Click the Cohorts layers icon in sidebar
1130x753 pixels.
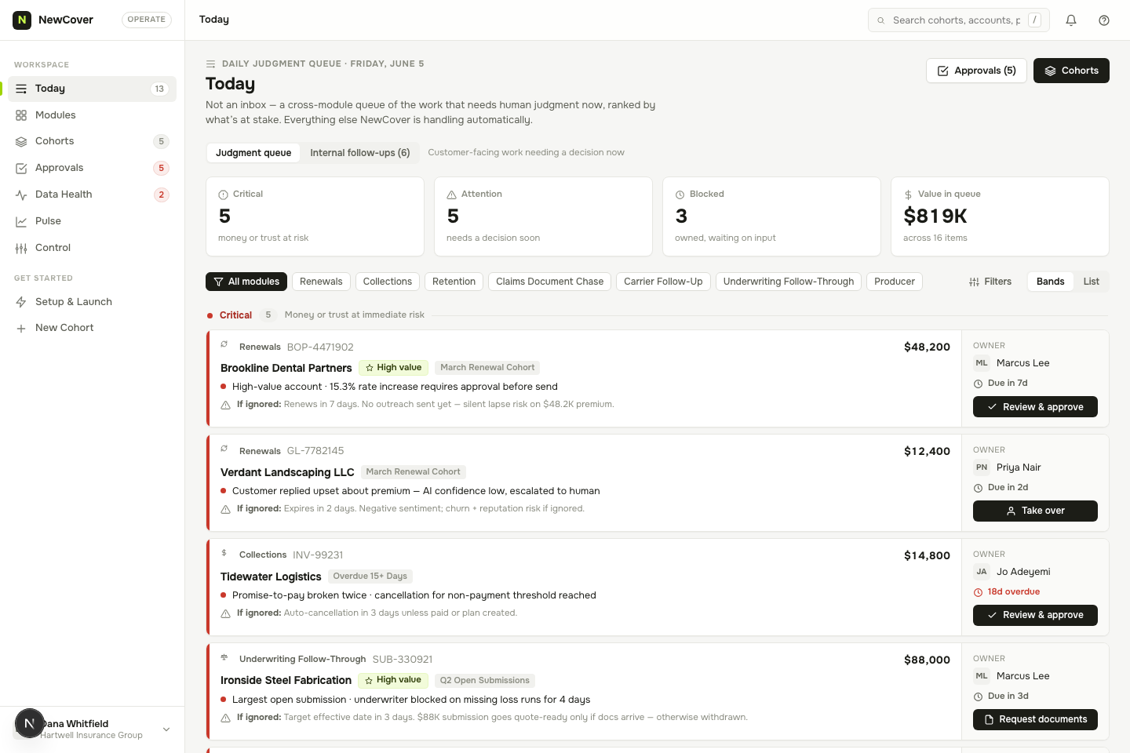(21, 141)
